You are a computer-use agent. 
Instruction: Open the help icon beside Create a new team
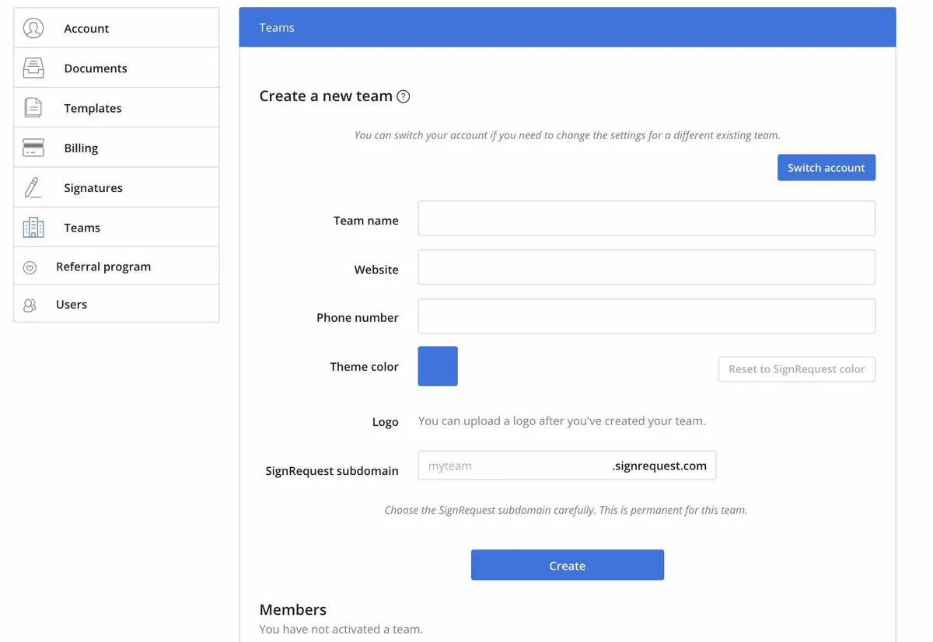404,96
